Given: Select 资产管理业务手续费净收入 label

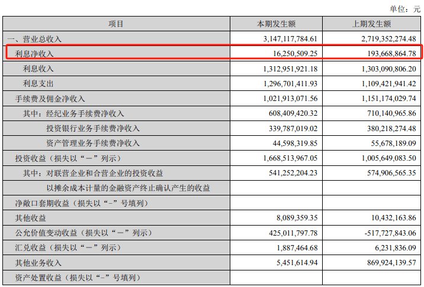Looking at the screenshot, I should 93,143.
